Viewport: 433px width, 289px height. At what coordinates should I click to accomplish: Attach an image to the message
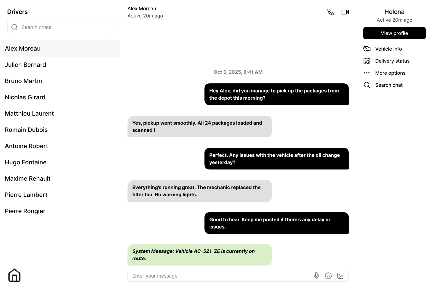point(340,276)
